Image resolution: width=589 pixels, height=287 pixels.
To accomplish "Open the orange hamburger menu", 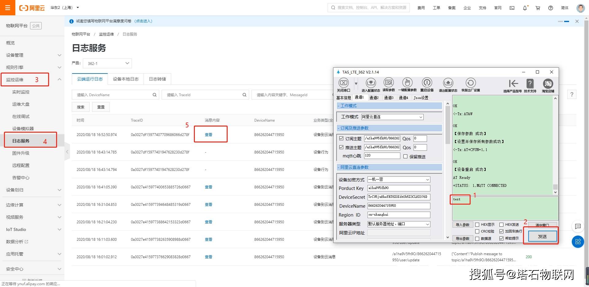I will [x=8, y=8].
